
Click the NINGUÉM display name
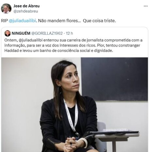(x=21, y=33)
